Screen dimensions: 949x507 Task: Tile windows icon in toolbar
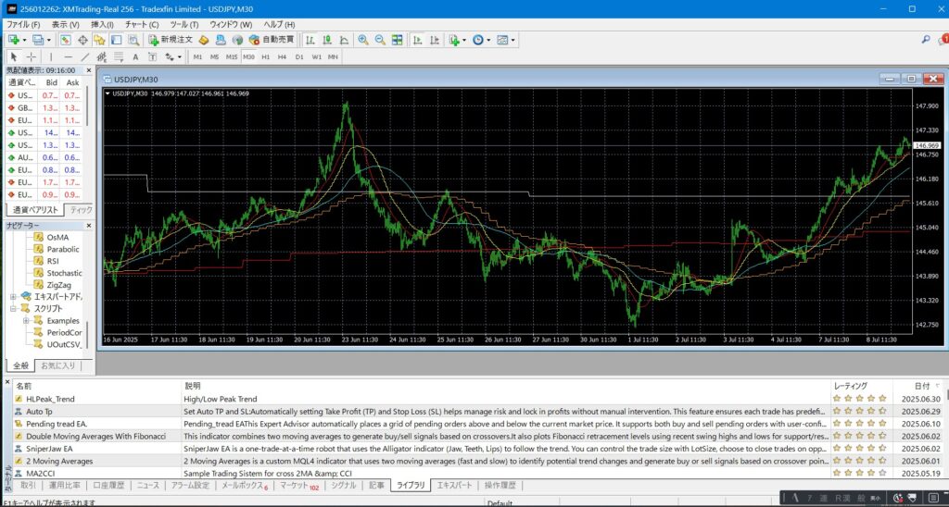(397, 40)
